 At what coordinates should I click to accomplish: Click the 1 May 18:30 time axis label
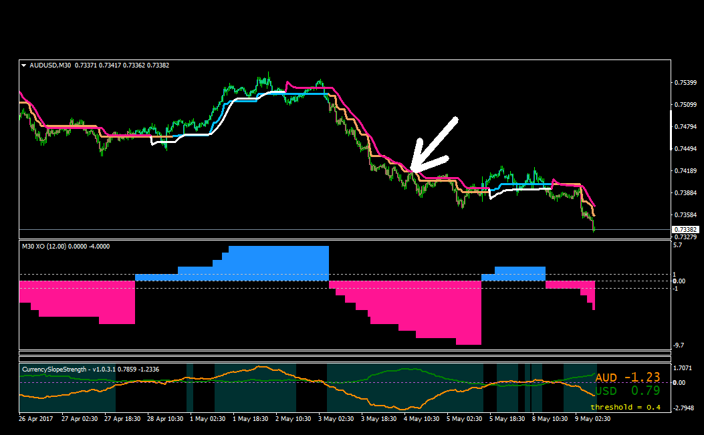coord(251,419)
